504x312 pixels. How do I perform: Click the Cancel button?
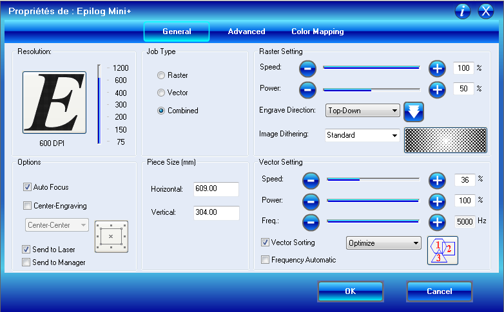(440, 291)
